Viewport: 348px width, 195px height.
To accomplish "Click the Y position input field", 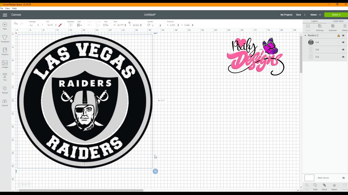I will tap(188, 25).
